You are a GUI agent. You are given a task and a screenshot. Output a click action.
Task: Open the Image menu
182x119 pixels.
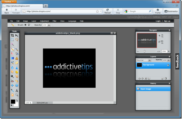coord(25,21)
